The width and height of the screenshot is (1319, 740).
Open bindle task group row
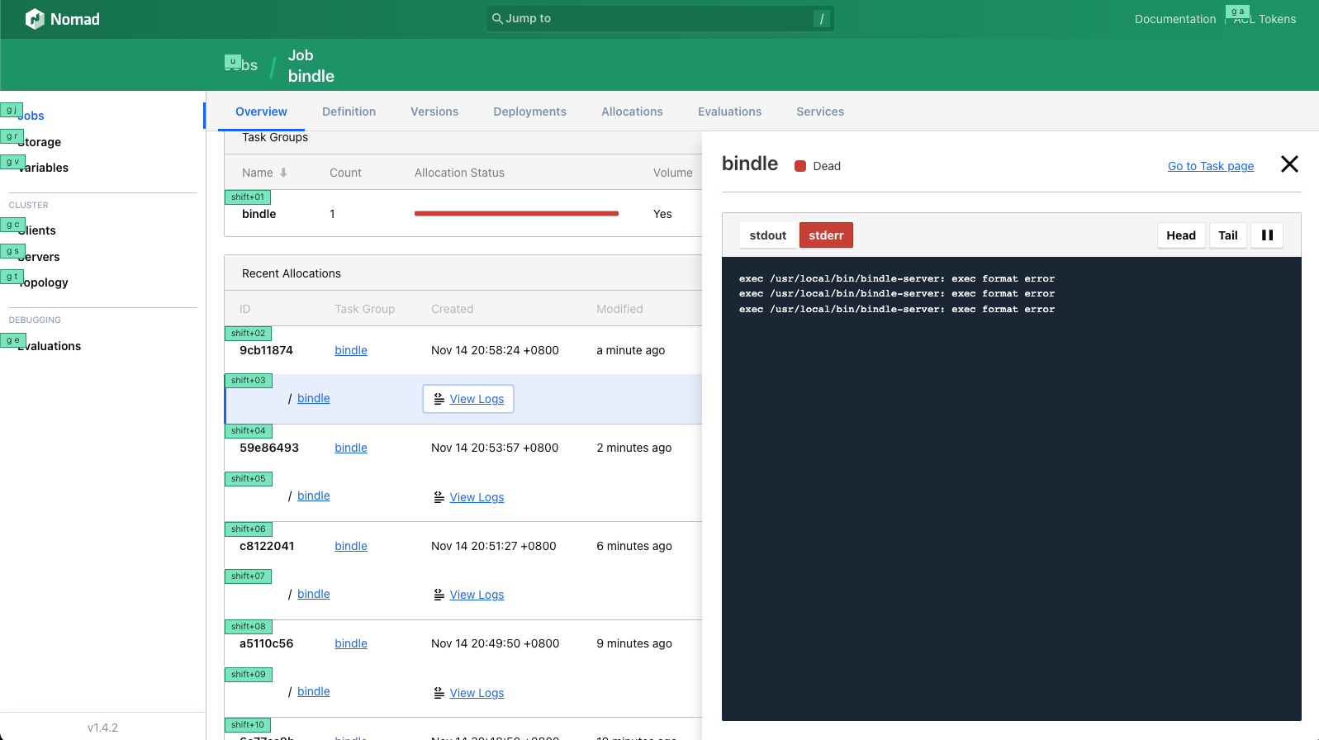point(463,214)
